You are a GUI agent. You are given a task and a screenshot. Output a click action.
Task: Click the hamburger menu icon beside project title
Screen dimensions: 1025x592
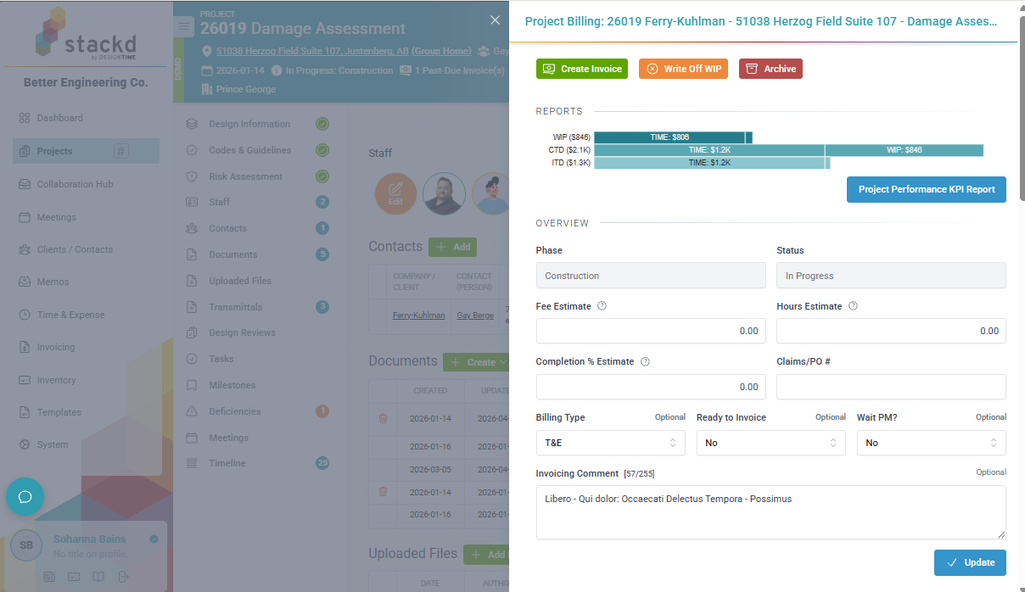(184, 26)
